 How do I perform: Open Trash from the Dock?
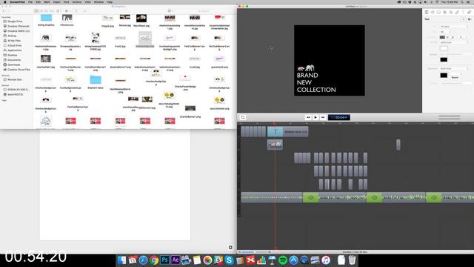point(352,260)
